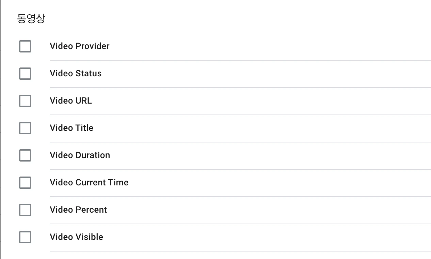
Task: Check the Video Percent checkbox
Action: [25, 210]
